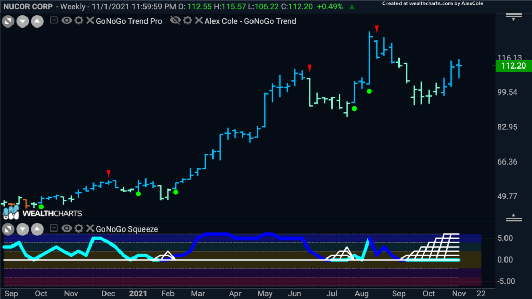Click the top price-scale handle with down arrow
This screenshot has width=532, height=299.
click(x=513, y=17)
